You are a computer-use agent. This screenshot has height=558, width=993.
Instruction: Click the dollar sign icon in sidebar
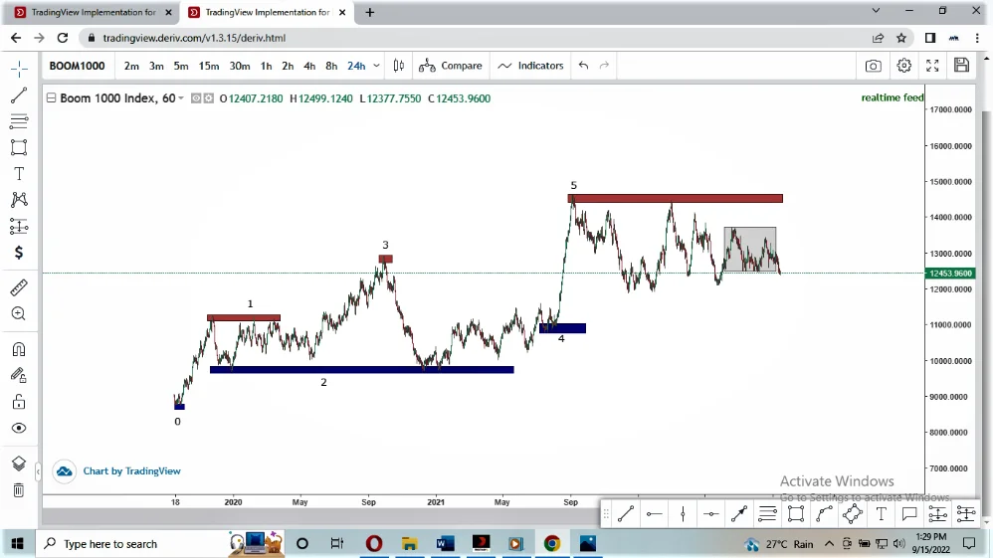tap(19, 253)
